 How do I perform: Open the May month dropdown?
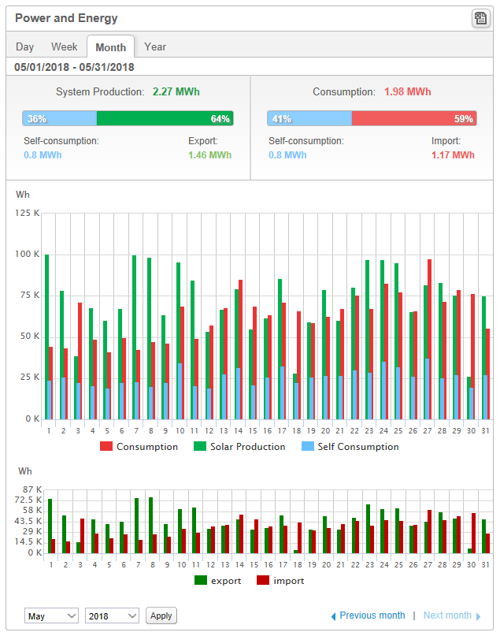pyautogui.click(x=51, y=616)
